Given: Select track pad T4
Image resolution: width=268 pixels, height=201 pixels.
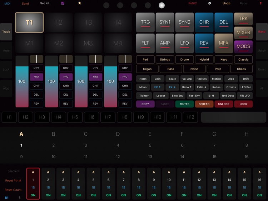Looking at the screenshot, I should click(118, 22).
